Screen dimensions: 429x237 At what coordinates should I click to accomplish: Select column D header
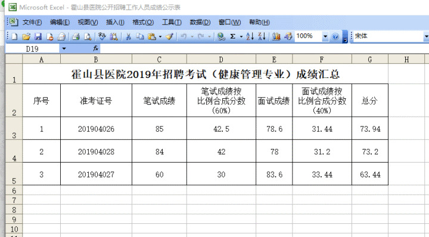click(221, 60)
